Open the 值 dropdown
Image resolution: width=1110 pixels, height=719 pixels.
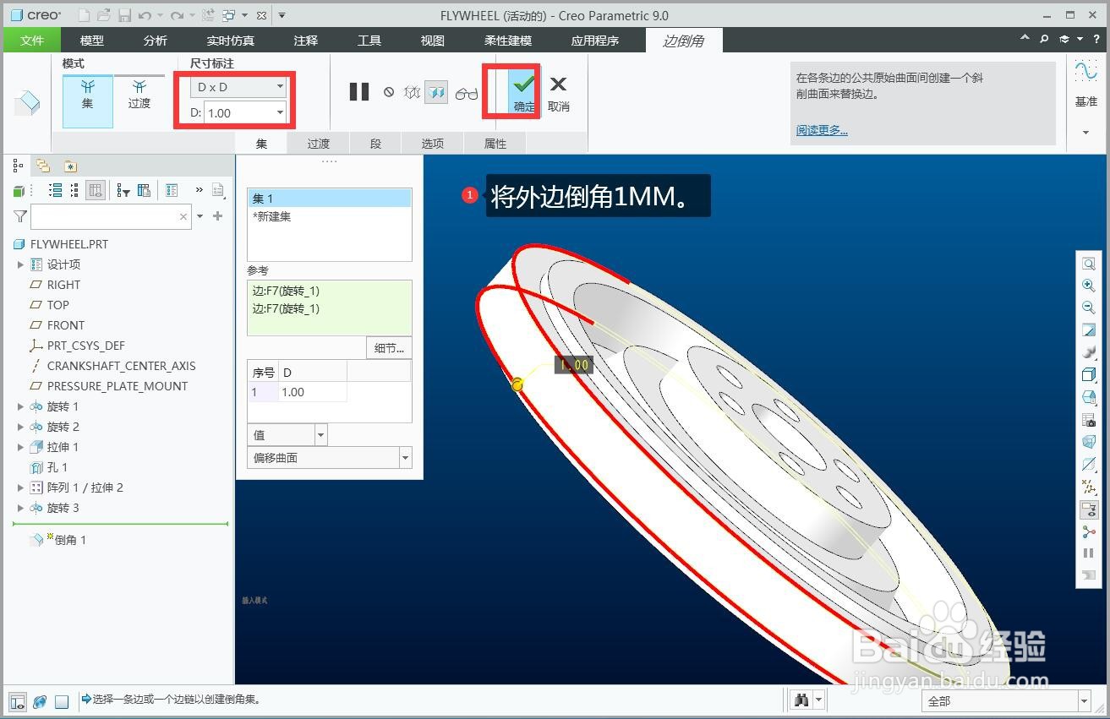point(287,435)
